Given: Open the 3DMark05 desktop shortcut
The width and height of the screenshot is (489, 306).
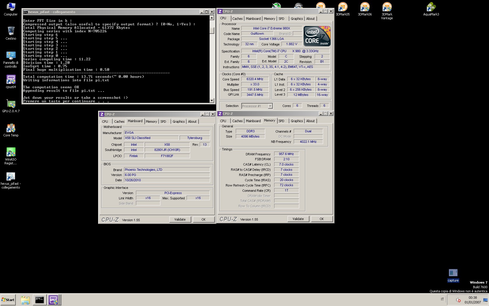Looking at the screenshot, I should [343, 9].
